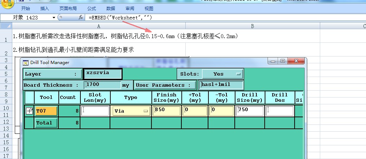
Task: Expand the Name Box dropdown arrow
Action: 54,18
